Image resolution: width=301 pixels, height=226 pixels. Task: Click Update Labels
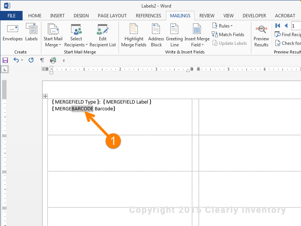click(230, 43)
